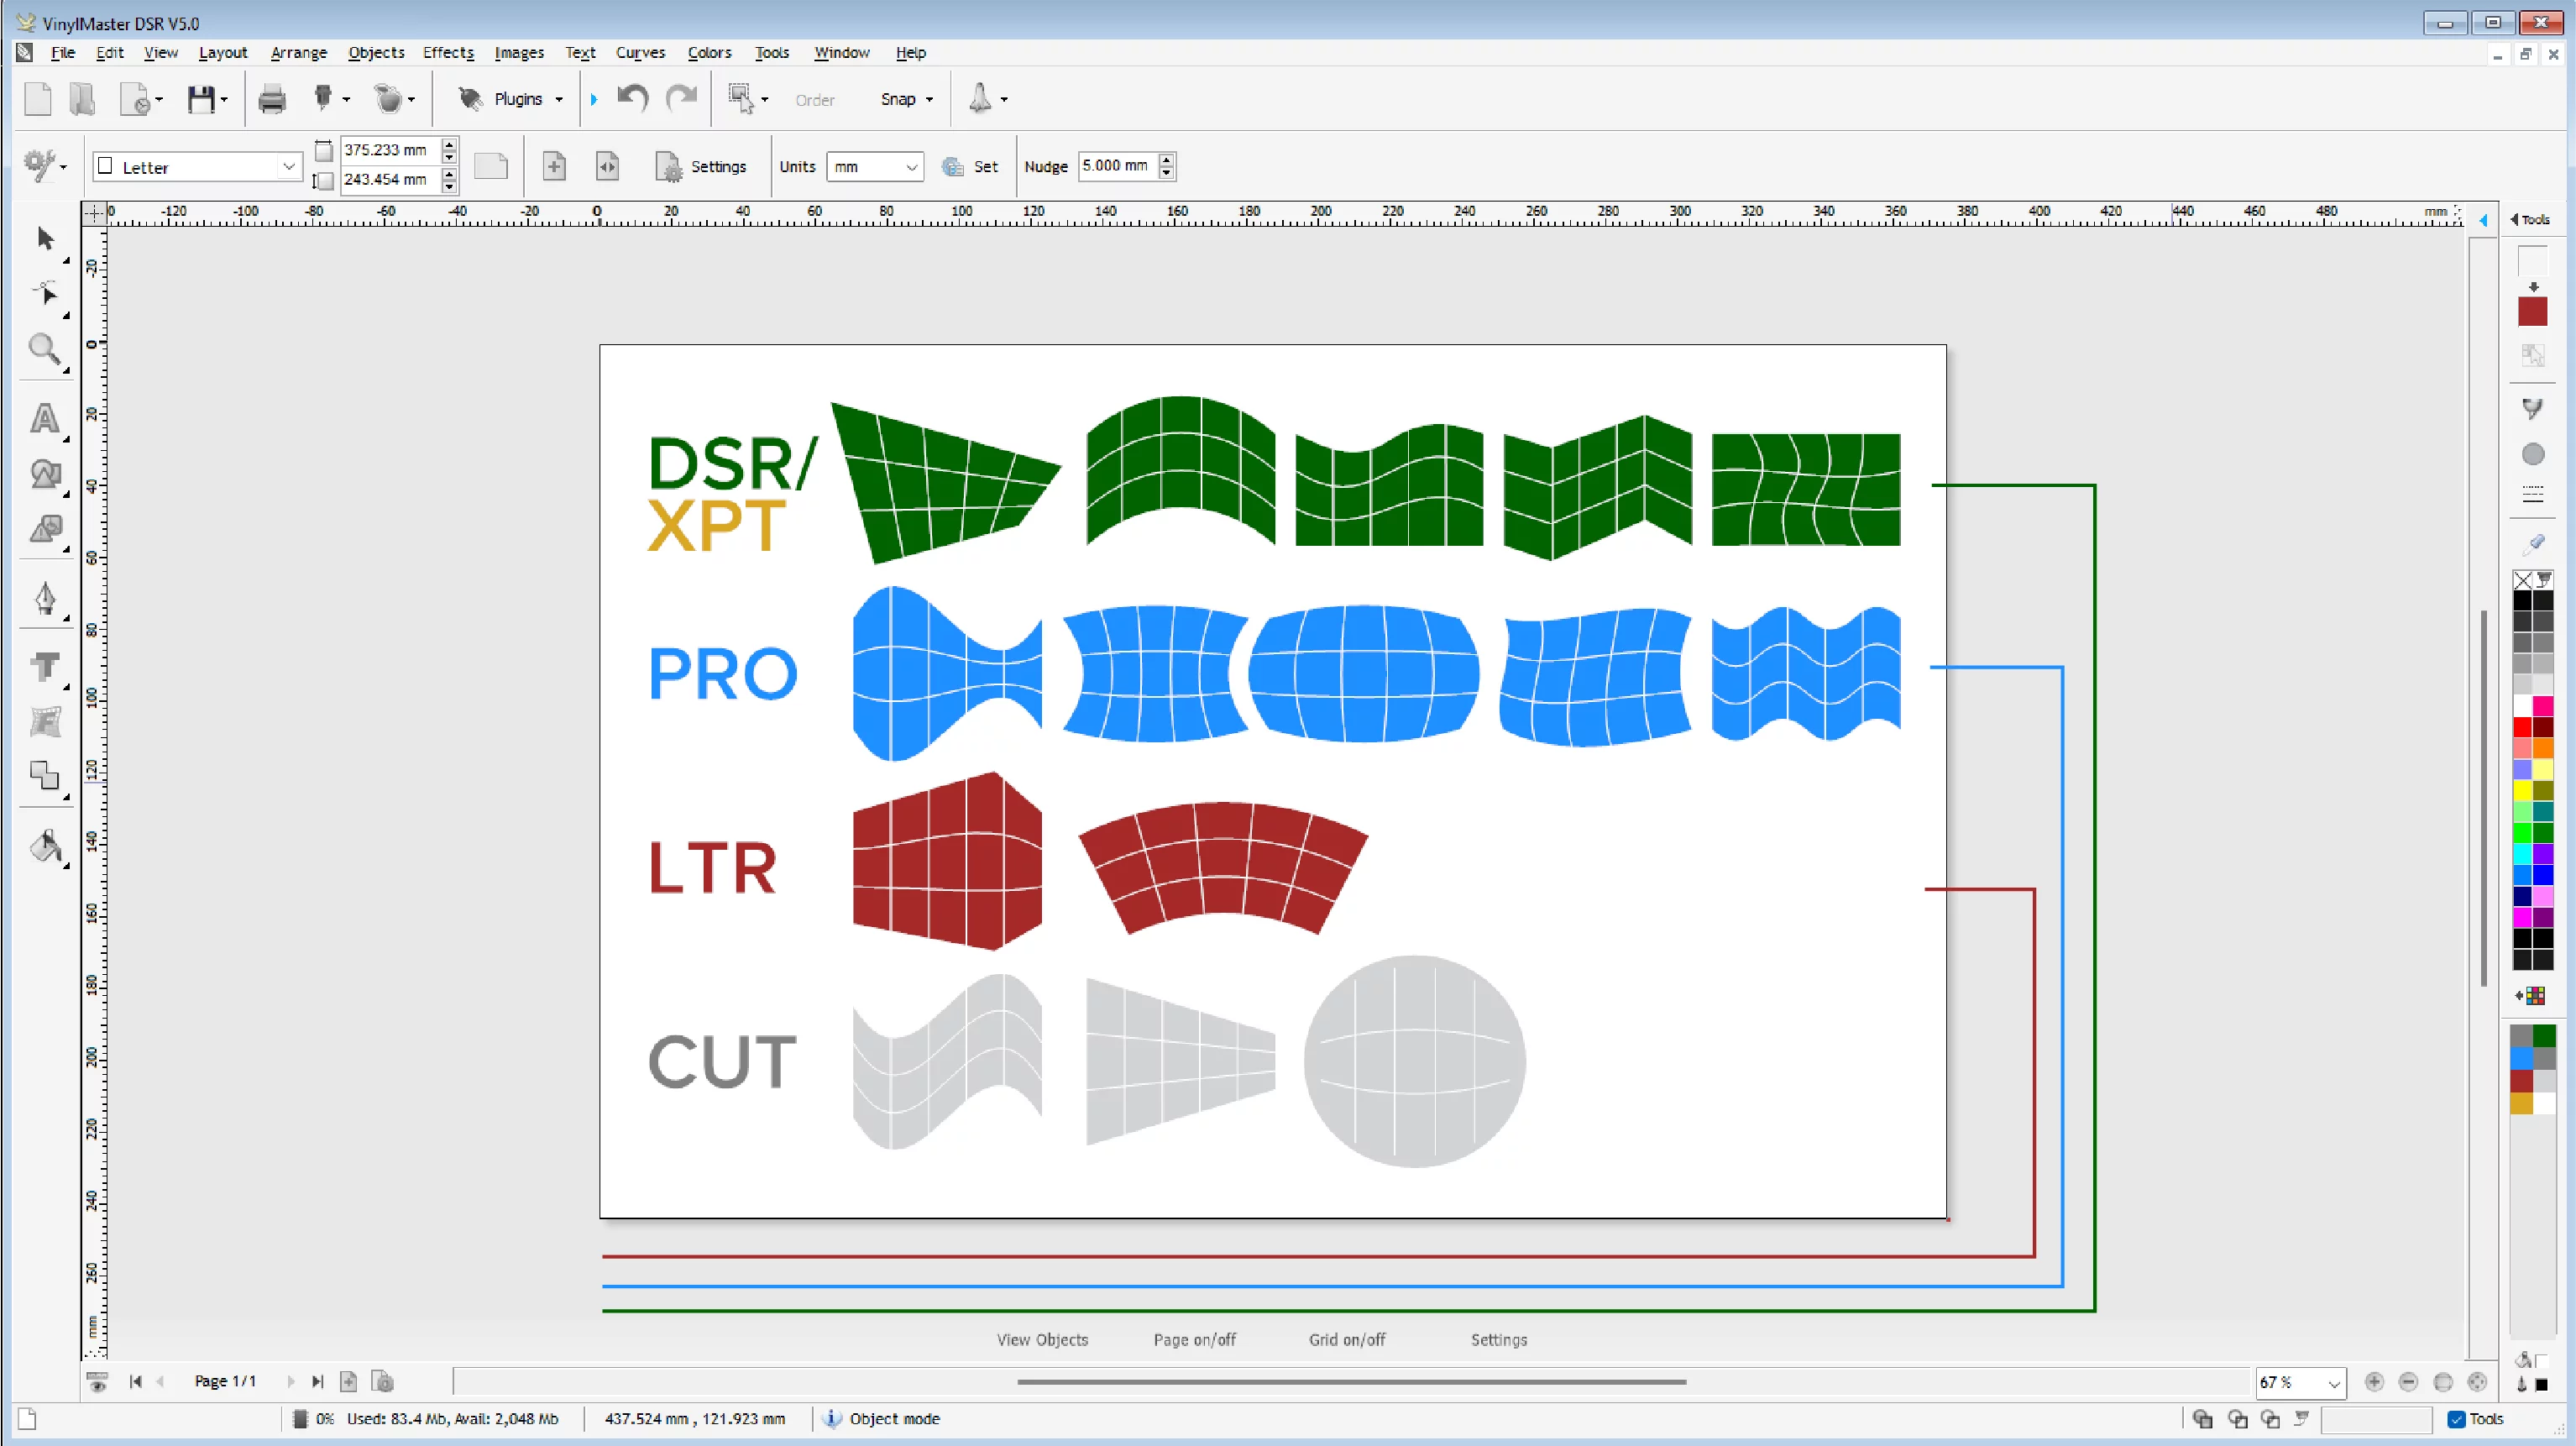Select the Node edit tool
This screenshot has width=2576, height=1446.
(45, 293)
